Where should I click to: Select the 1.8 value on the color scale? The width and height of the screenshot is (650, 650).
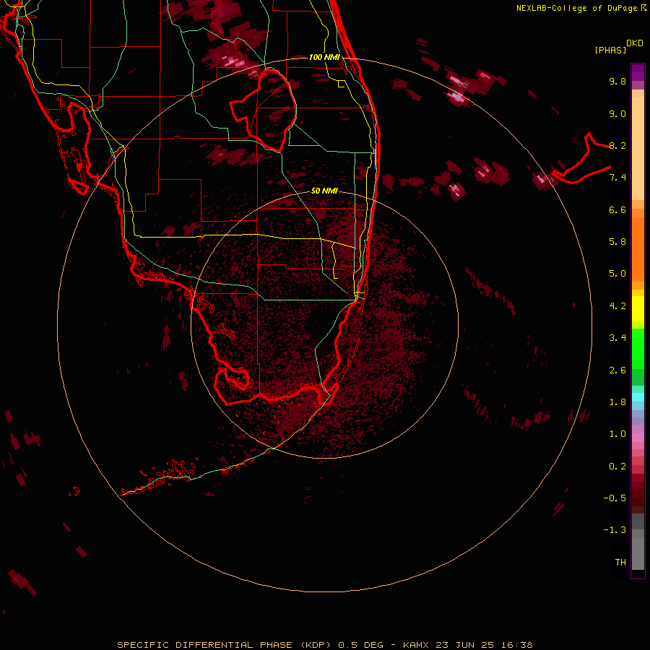(617, 402)
